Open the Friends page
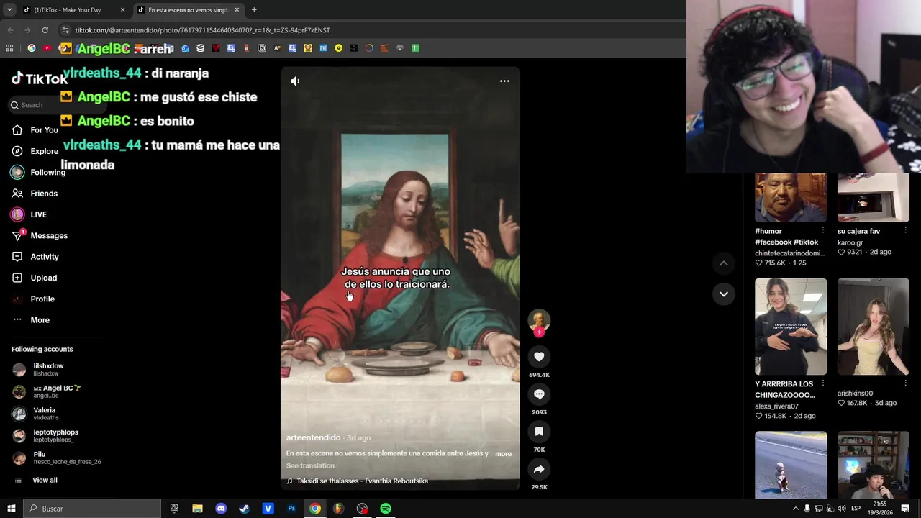Image resolution: width=921 pixels, height=518 pixels. [x=35, y=194]
